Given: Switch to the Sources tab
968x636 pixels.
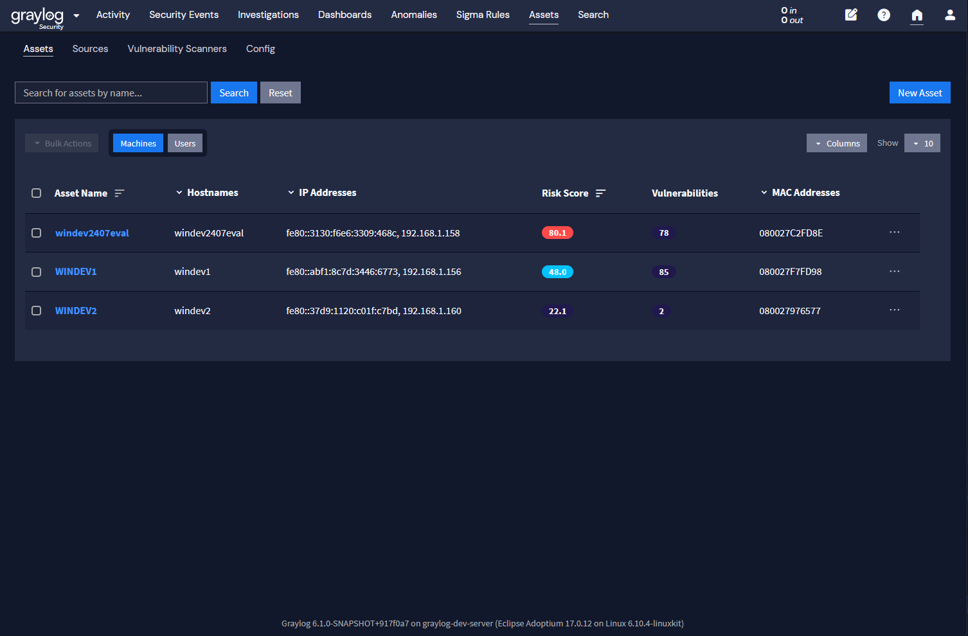Looking at the screenshot, I should [91, 49].
